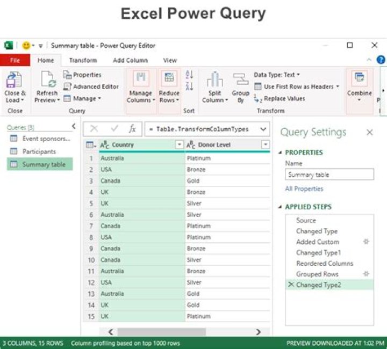
Task: Delete the Changed Type2 applied step
Action: coord(291,285)
